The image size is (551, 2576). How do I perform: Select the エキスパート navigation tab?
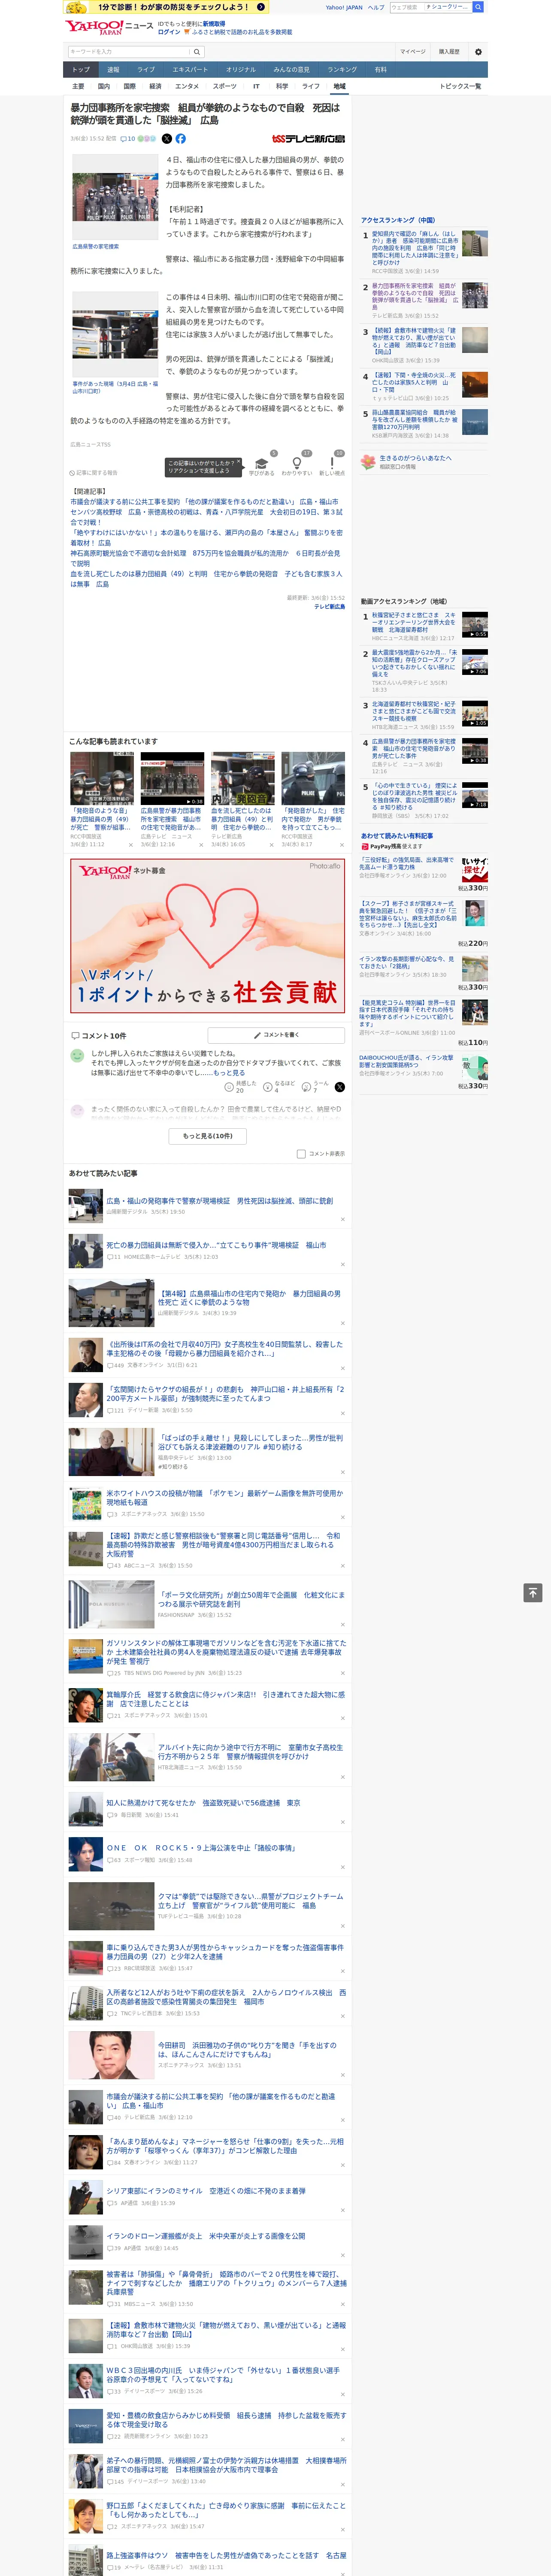[x=190, y=70]
